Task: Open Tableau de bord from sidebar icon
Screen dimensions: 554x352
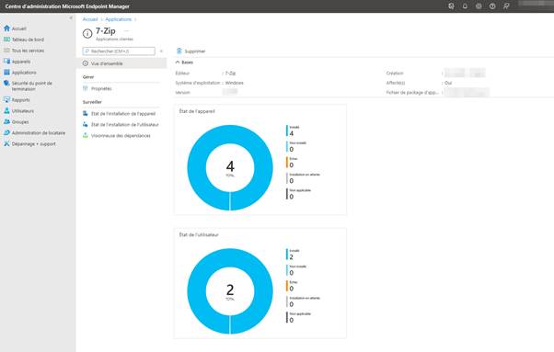Action: coord(6,40)
